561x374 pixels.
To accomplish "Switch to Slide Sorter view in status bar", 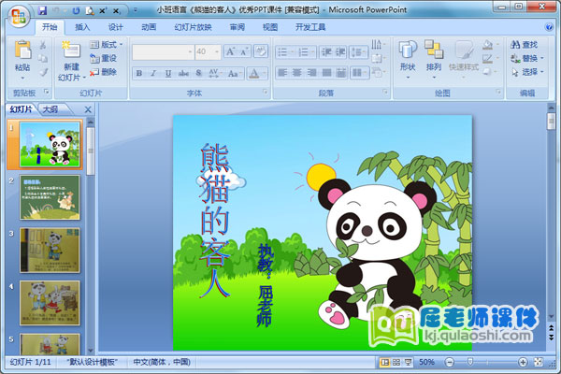I will pos(396,363).
